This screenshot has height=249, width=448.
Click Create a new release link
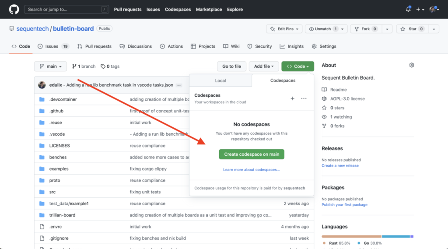[x=340, y=165]
